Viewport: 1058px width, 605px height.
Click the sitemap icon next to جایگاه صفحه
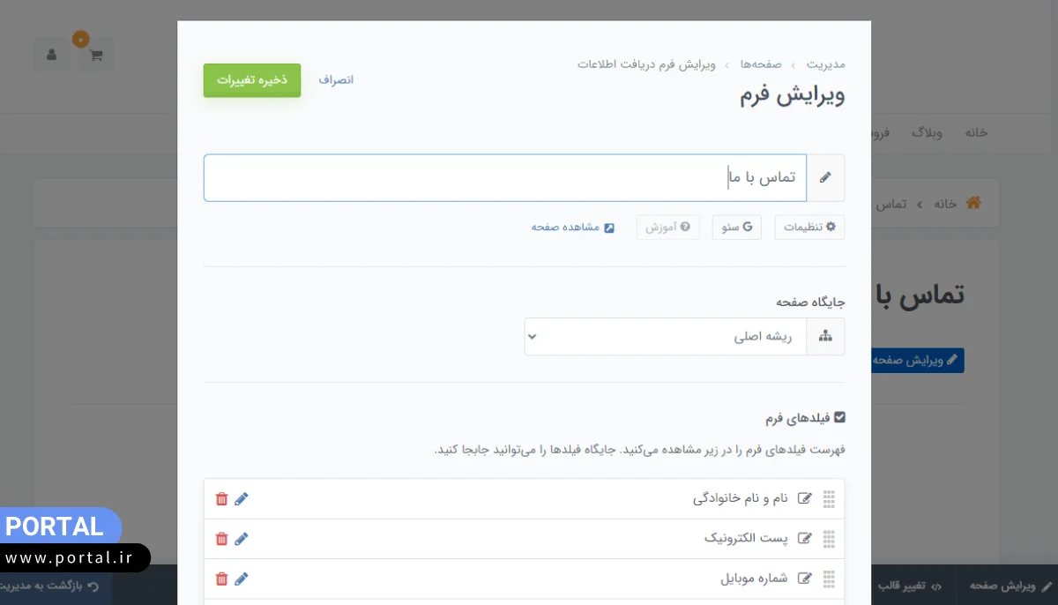pyautogui.click(x=825, y=336)
